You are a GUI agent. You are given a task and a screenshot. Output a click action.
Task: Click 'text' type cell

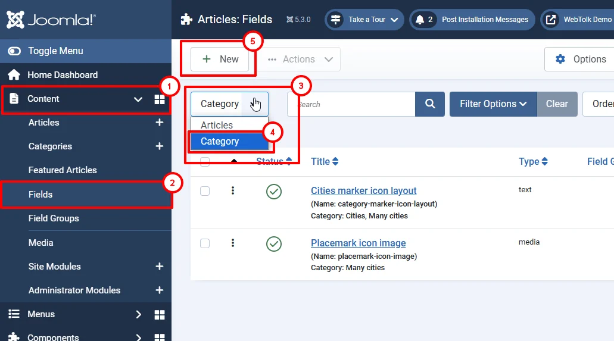coord(525,190)
